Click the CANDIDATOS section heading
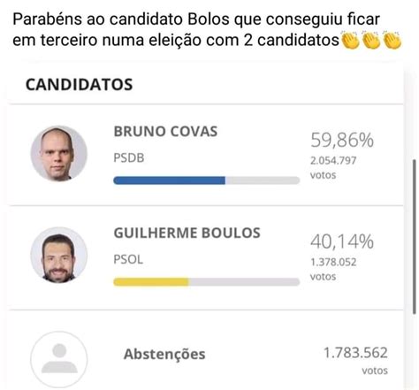The image size is (419, 390). click(x=79, y=85)
